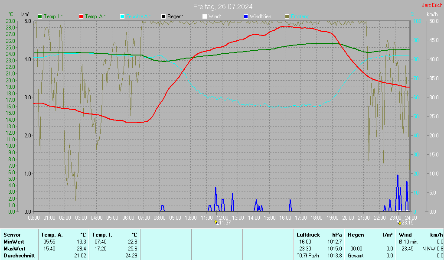Select the Sensor column header

tap(12, 234)
